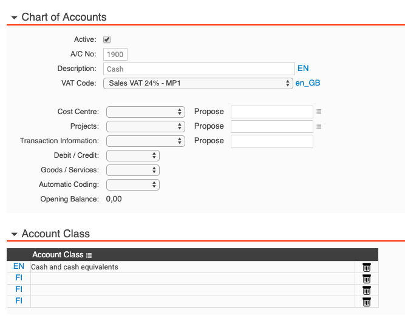Click trash icon in second Account Class row
The image size is (405, 335).
tap(366, 279)
